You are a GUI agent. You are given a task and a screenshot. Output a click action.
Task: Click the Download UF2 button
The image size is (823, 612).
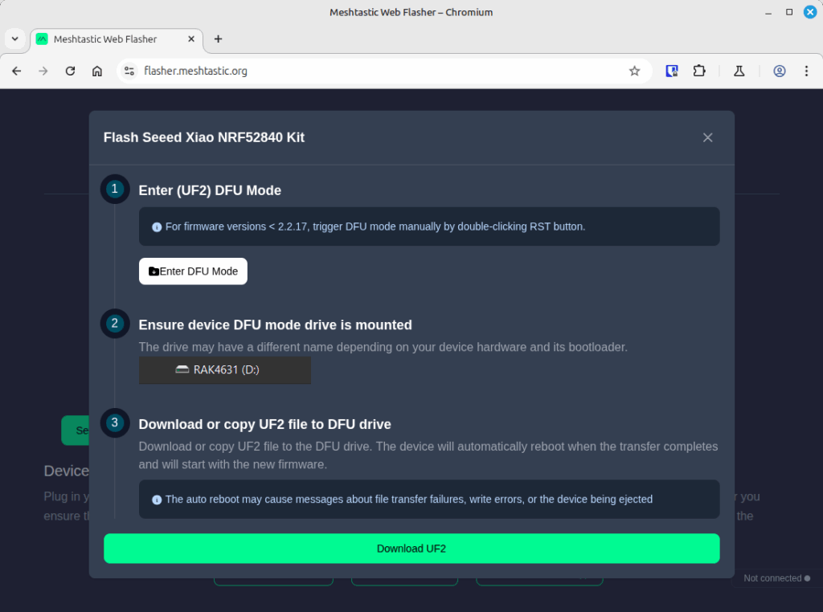[411, 549]
